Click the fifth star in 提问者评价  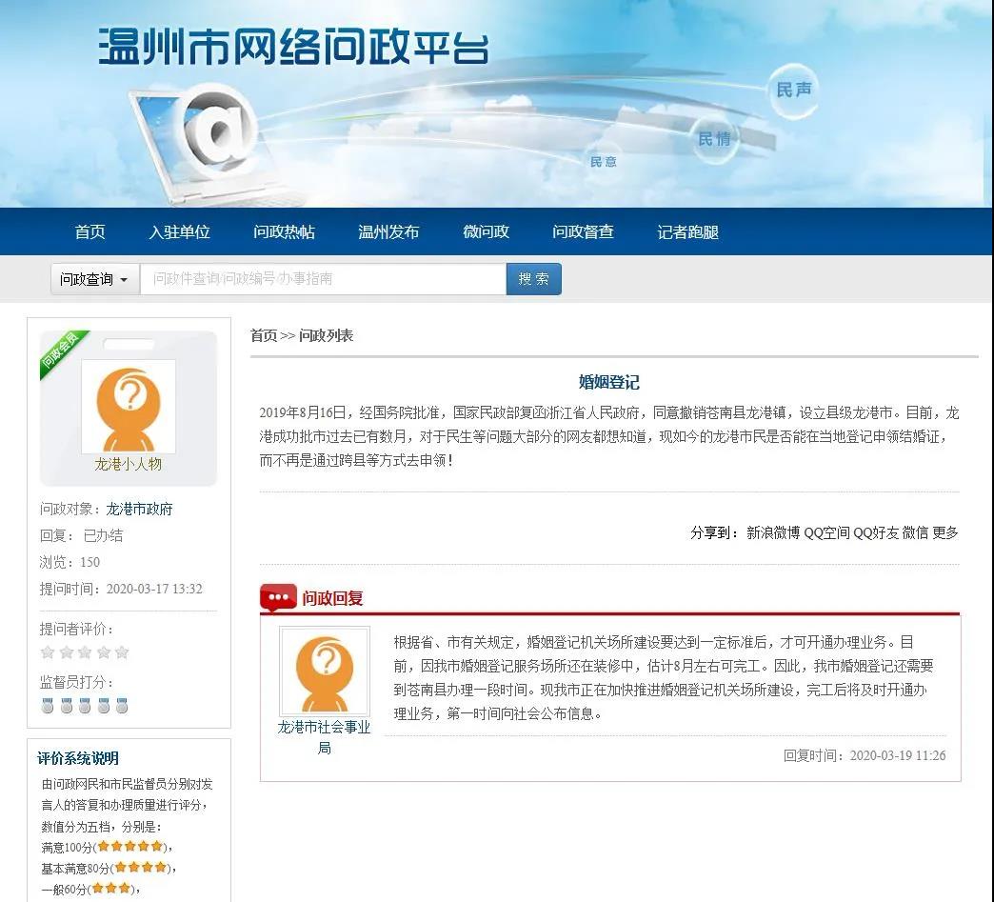122,652
